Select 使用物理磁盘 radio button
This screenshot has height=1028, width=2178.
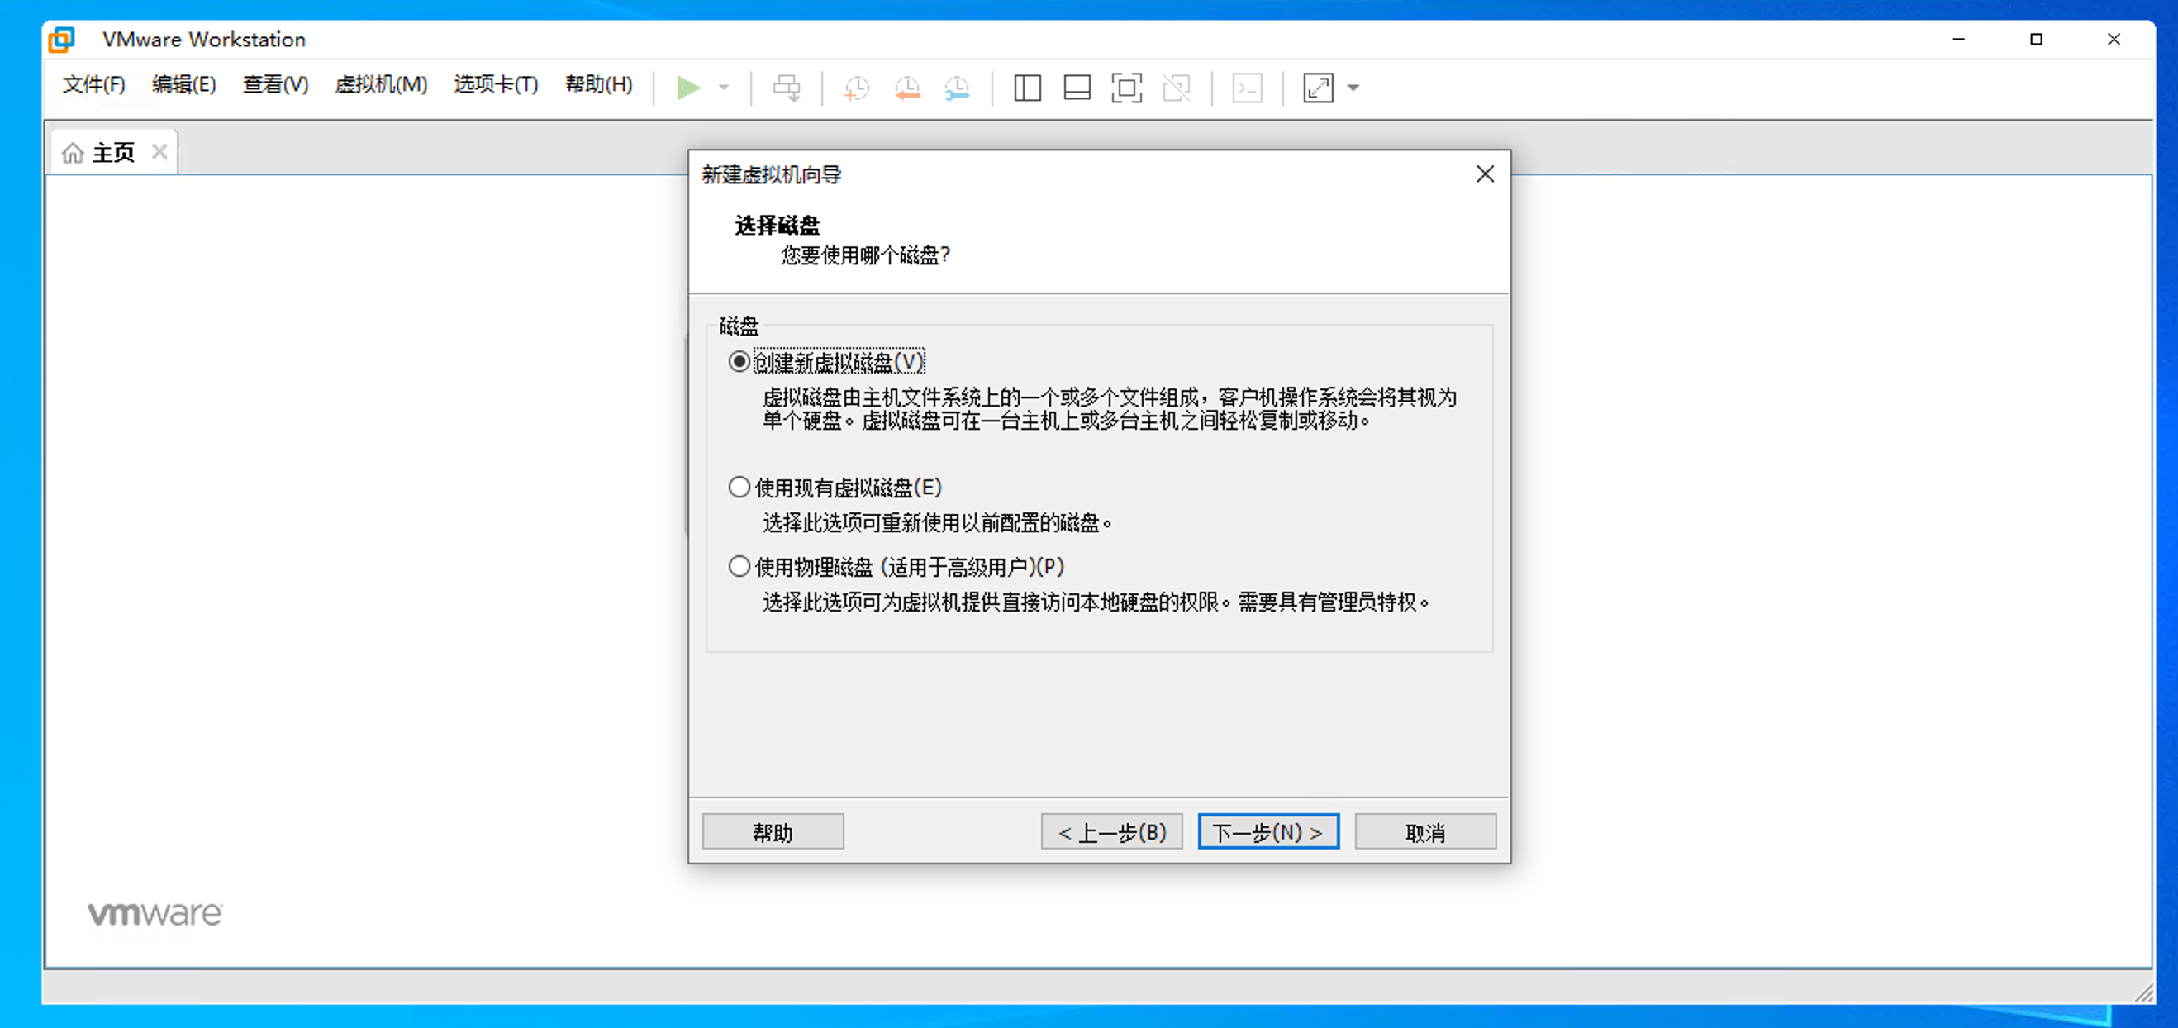(x=738, y=566)
